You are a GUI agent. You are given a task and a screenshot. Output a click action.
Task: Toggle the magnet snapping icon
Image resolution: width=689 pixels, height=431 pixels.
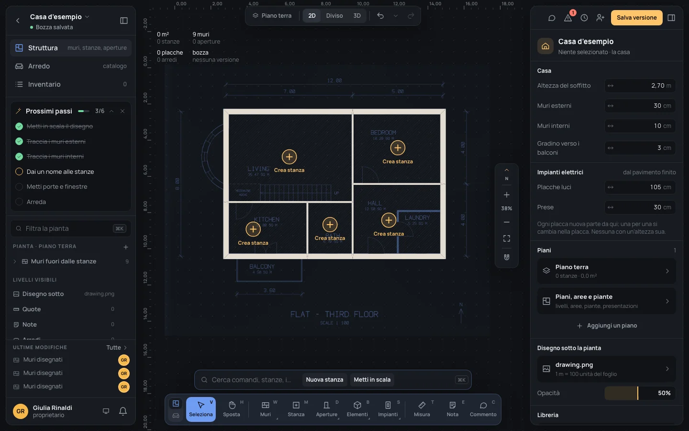point(507,257)
